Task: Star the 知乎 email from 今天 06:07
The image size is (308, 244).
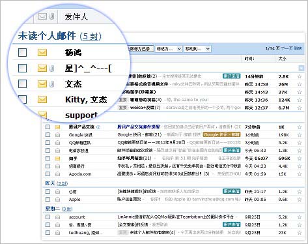Action: tap(300, 159)
